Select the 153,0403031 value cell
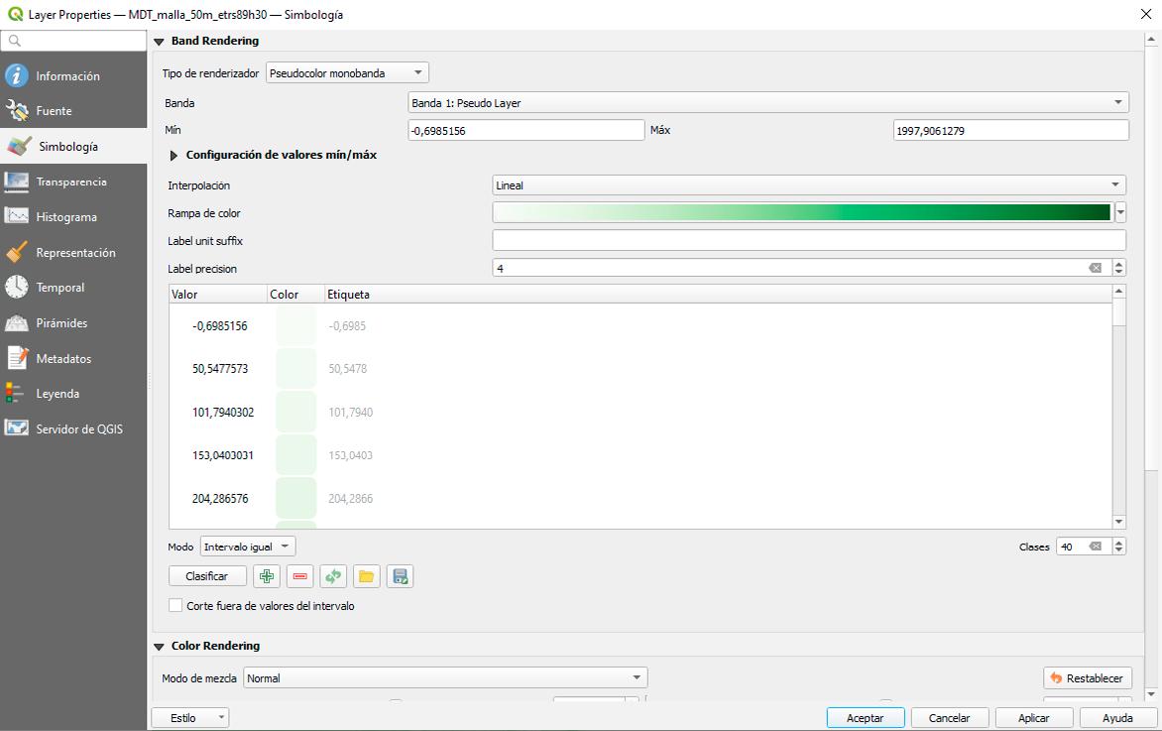The width and height of the screenshot is (1162, 731). tap(222, 455)
